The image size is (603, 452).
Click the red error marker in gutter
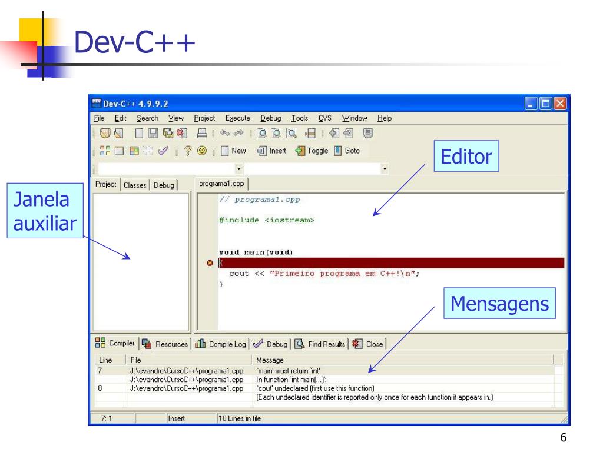210,263
